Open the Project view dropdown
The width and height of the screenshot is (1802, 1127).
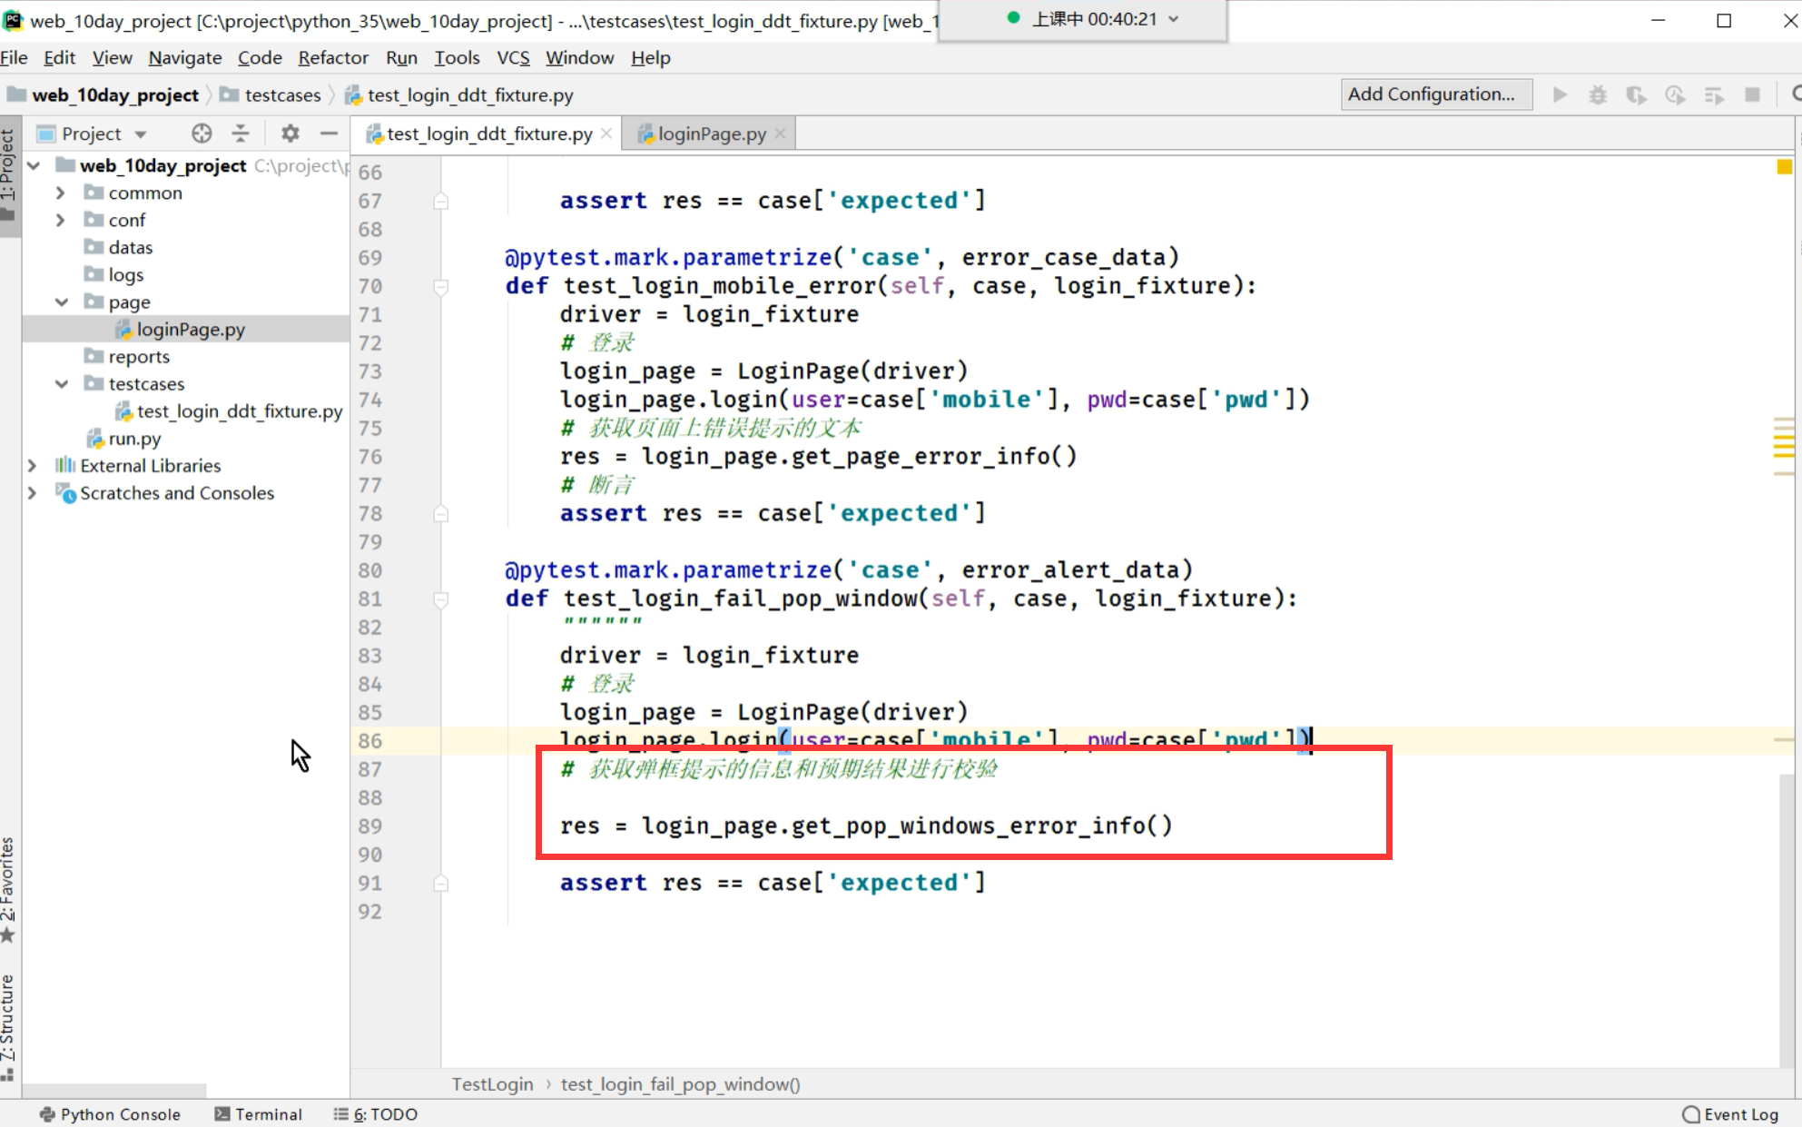[140, 134]
